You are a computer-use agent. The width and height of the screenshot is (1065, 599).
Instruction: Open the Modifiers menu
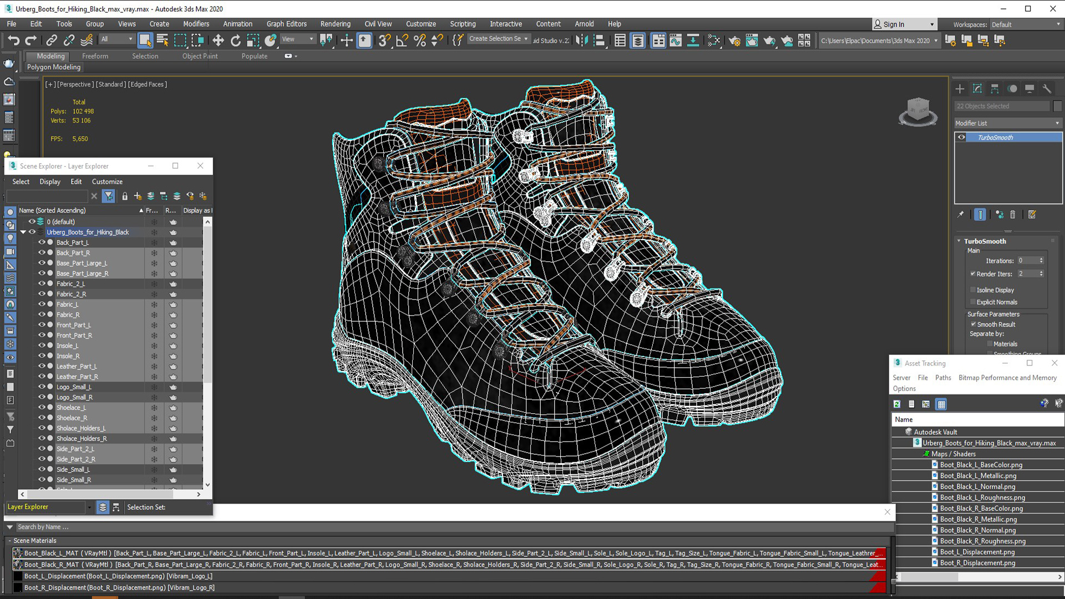(196, 24)
